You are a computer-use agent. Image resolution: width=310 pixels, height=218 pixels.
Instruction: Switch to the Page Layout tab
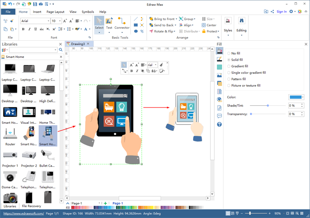(x=54, y=12)
